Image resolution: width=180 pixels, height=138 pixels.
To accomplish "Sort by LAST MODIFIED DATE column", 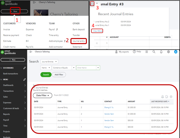I will (160, 101).
